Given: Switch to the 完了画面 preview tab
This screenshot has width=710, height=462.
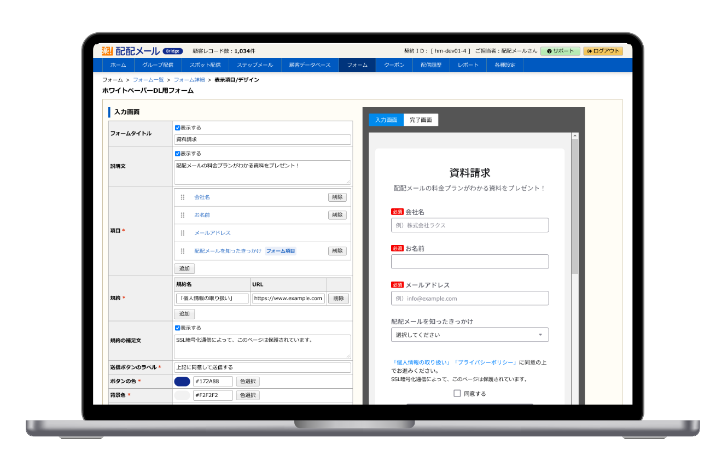Looking at the screenshot, I should tap(421, 120).
